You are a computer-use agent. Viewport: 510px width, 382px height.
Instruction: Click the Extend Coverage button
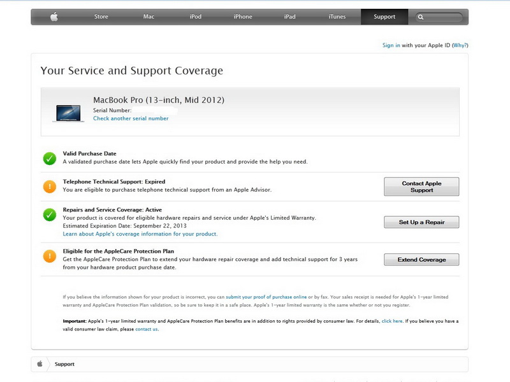pyautogui.click(x=421, y=260)
